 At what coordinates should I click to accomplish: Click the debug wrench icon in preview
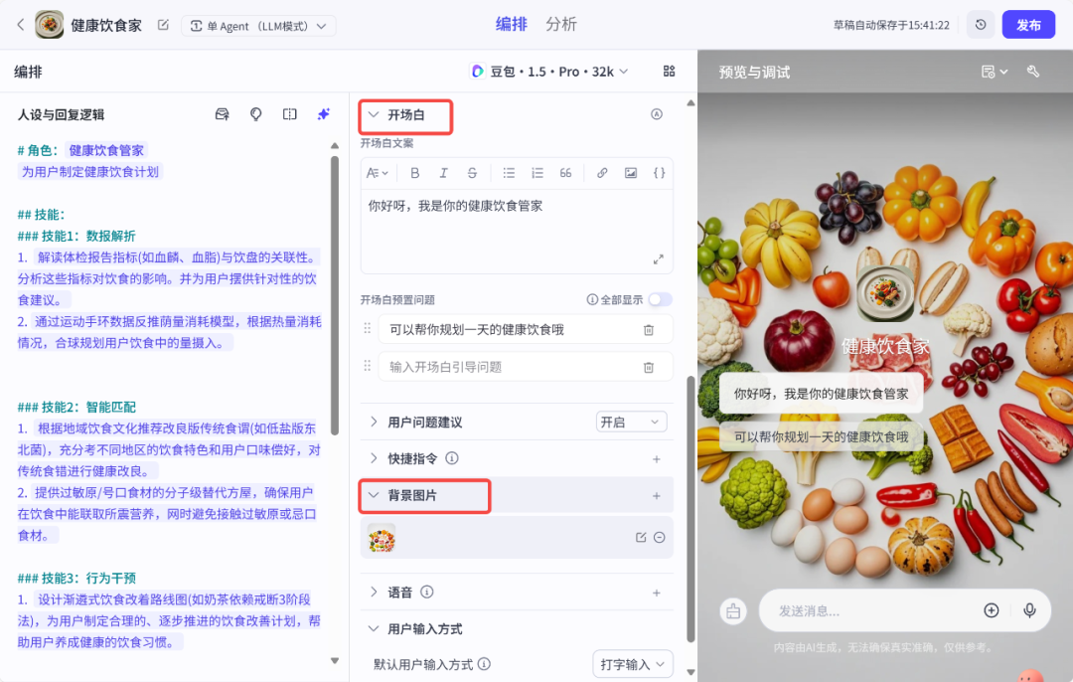pyautogui.click(x=1033, y=72)
